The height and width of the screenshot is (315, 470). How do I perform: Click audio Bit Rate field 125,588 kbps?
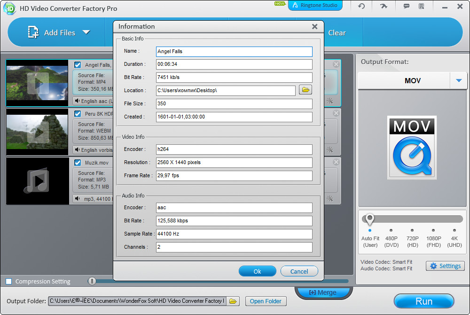point(234,221)
